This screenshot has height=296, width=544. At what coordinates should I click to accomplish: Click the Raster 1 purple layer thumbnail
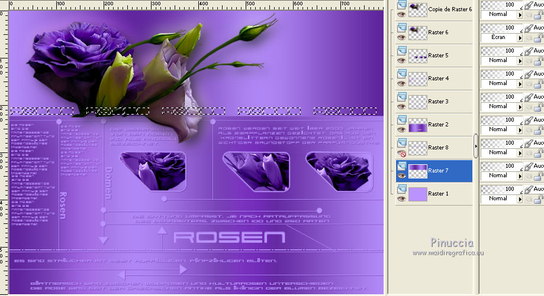click(x=418, y=194)
